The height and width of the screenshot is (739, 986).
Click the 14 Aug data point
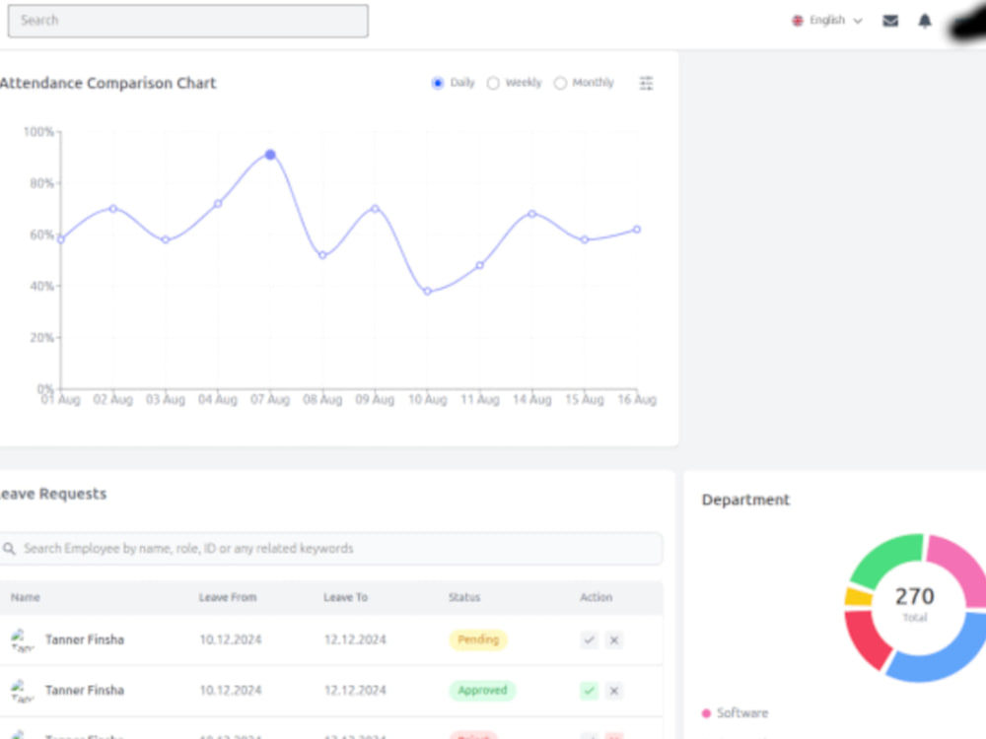click(532, 214)
